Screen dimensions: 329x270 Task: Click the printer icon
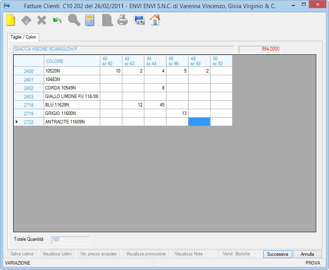pyautogui.click(x=123, y=20)
